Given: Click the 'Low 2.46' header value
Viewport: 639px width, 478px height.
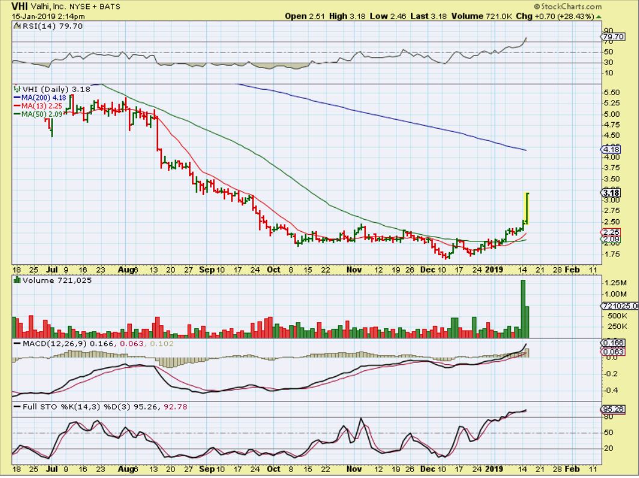Looking at the screenshot, I should point(388,16).
